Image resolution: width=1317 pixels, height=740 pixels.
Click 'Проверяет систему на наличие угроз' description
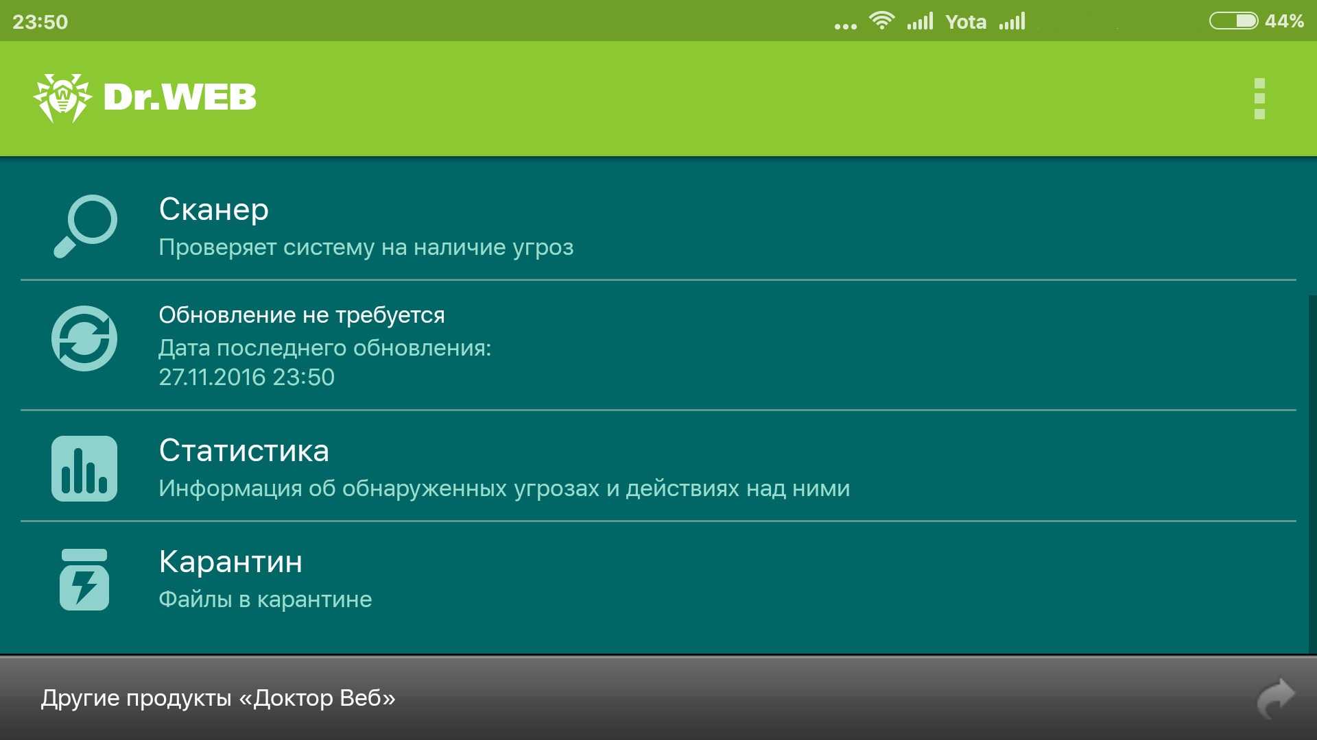(x=366, y=247)
